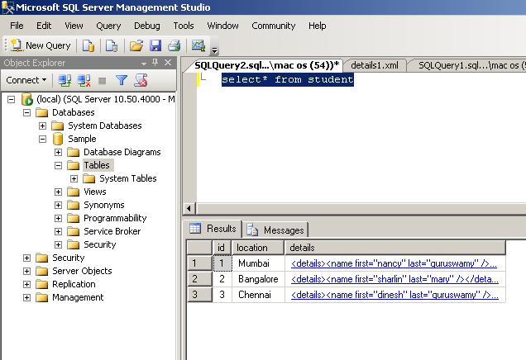526x360 pixels.
Task: Click the Filter funnel icon
Action: (122, 80)
